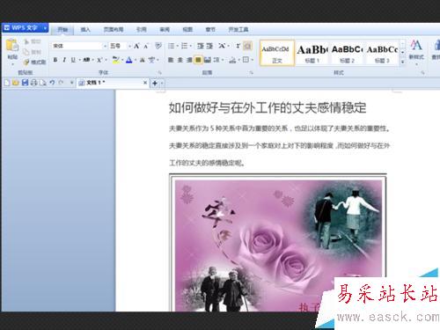Screen dimensions: 440x330
Task: Open the 插入 ribbon tab
Action: click(x=85, y=30)
